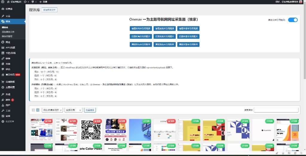
Task: Click the 清理所有未引用视频 button
Action: 140,29
